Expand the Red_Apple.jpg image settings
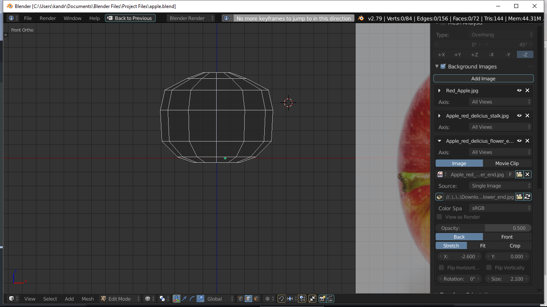The image size is (547, 307). (x=440, y=90)
